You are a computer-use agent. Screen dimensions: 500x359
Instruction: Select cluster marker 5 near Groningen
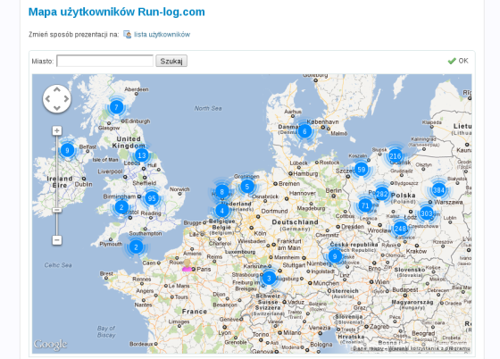coord(247,187)
